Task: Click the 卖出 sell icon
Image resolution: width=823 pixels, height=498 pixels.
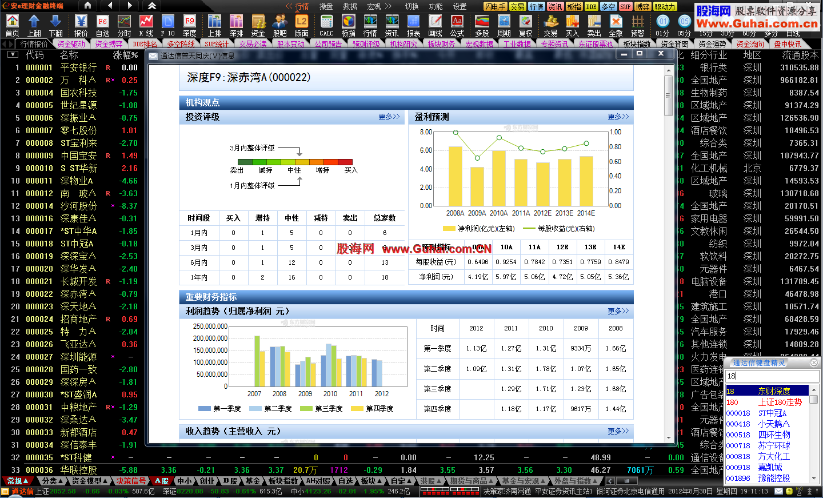Action: pos(594,25)
